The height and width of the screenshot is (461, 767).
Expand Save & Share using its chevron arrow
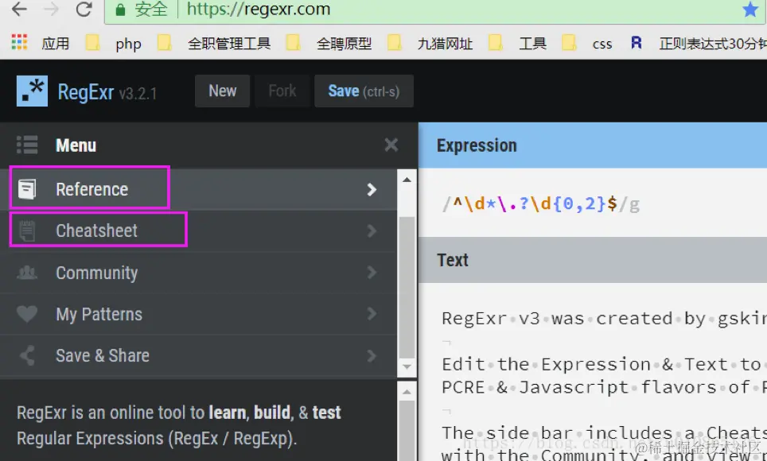[x=372, y=355]
